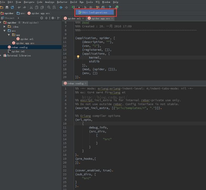Open the run configuration dropdown arrow

pos(79,7)
